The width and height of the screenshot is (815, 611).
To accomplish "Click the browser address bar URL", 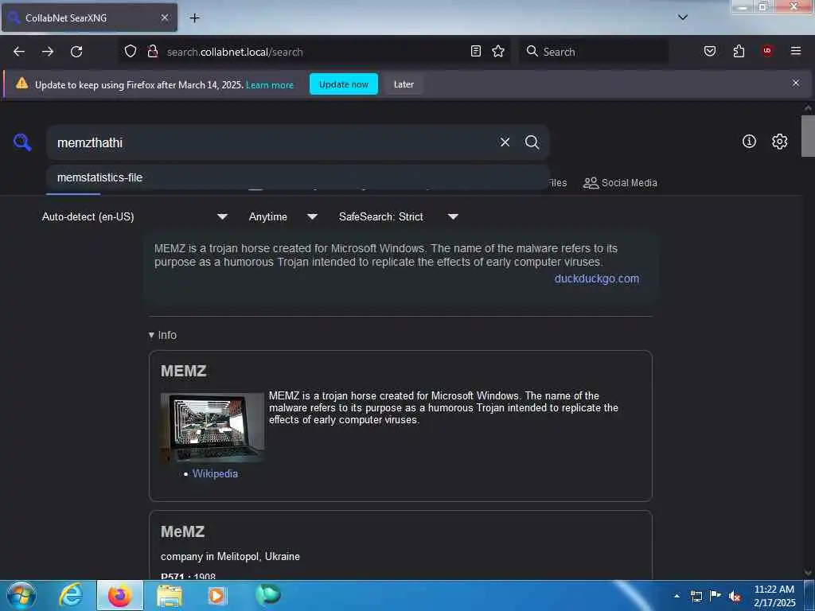I will point(235,52).
